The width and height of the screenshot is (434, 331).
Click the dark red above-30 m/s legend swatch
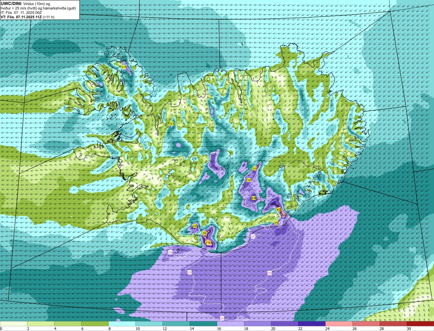pos(420,324)
